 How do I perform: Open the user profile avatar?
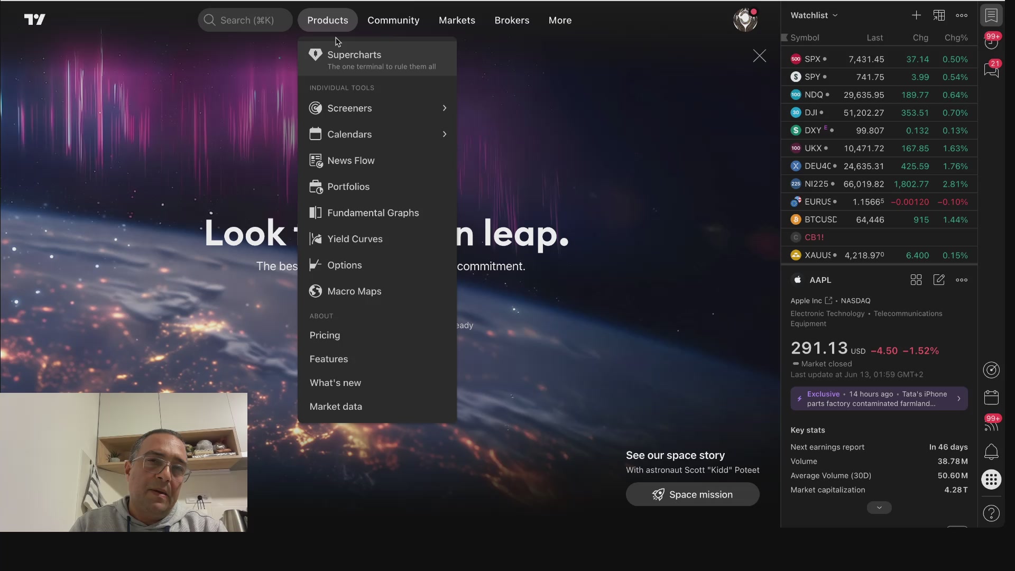[x=745, y=20]
